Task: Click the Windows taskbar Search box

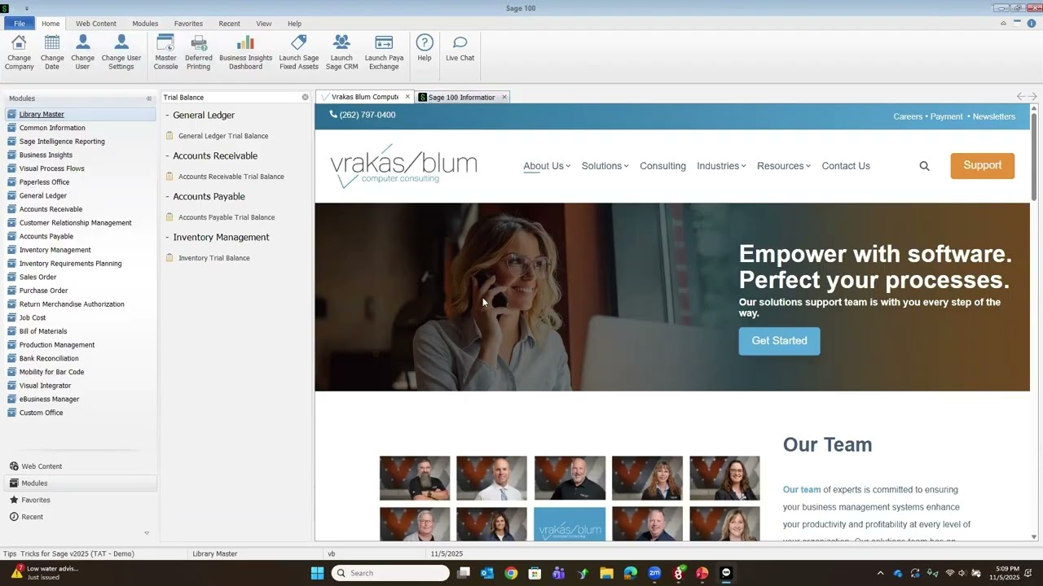Action: coord(390,573)
